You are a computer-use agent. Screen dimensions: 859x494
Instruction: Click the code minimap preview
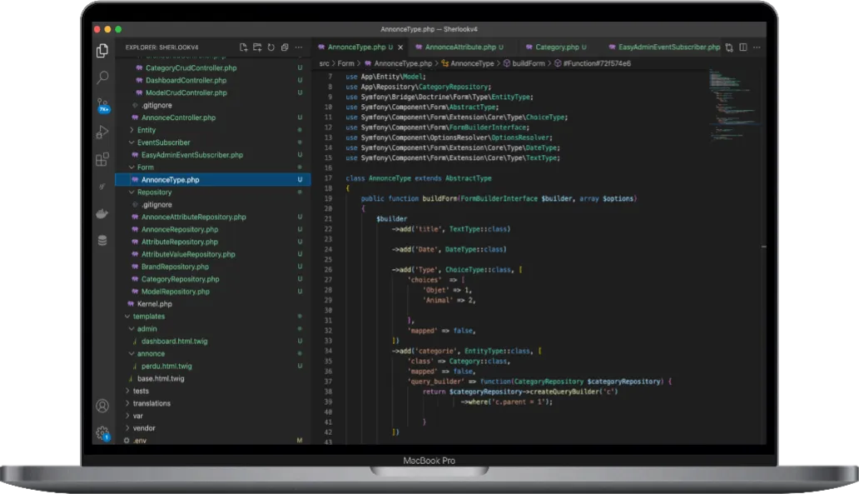[x=733, y=104]
